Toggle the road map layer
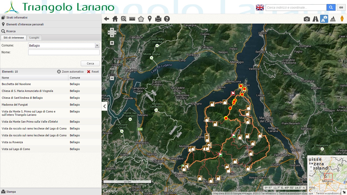Screen dimensions: 347x195 pos(315,19)
